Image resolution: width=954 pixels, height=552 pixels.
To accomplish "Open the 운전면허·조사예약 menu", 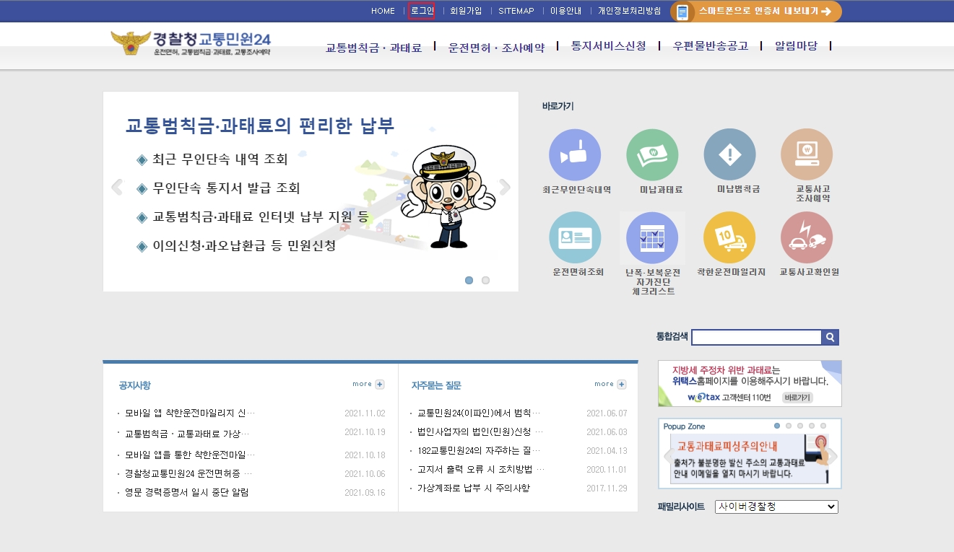I will [x=496, y=47].
